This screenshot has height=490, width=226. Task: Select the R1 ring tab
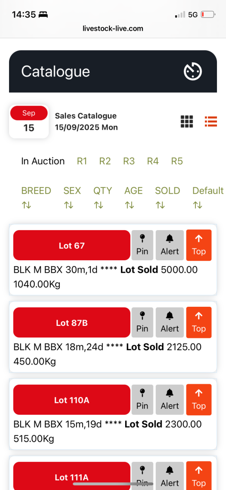click(82, 161)
